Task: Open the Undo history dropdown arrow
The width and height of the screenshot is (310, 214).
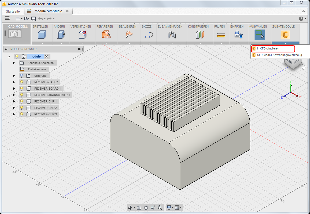Action: 45,19
